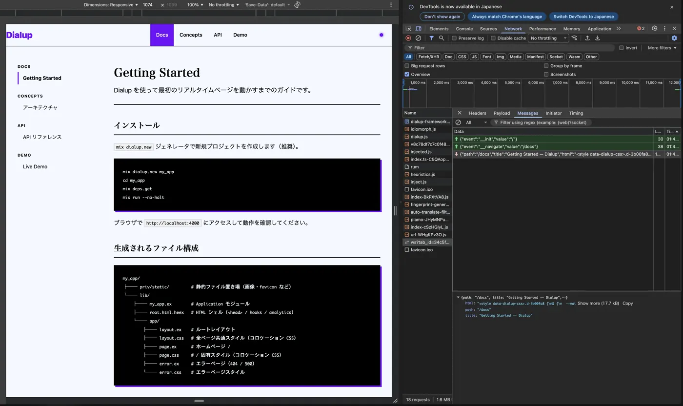
Task: Open the Sources tab
Action: coord(488,29)
